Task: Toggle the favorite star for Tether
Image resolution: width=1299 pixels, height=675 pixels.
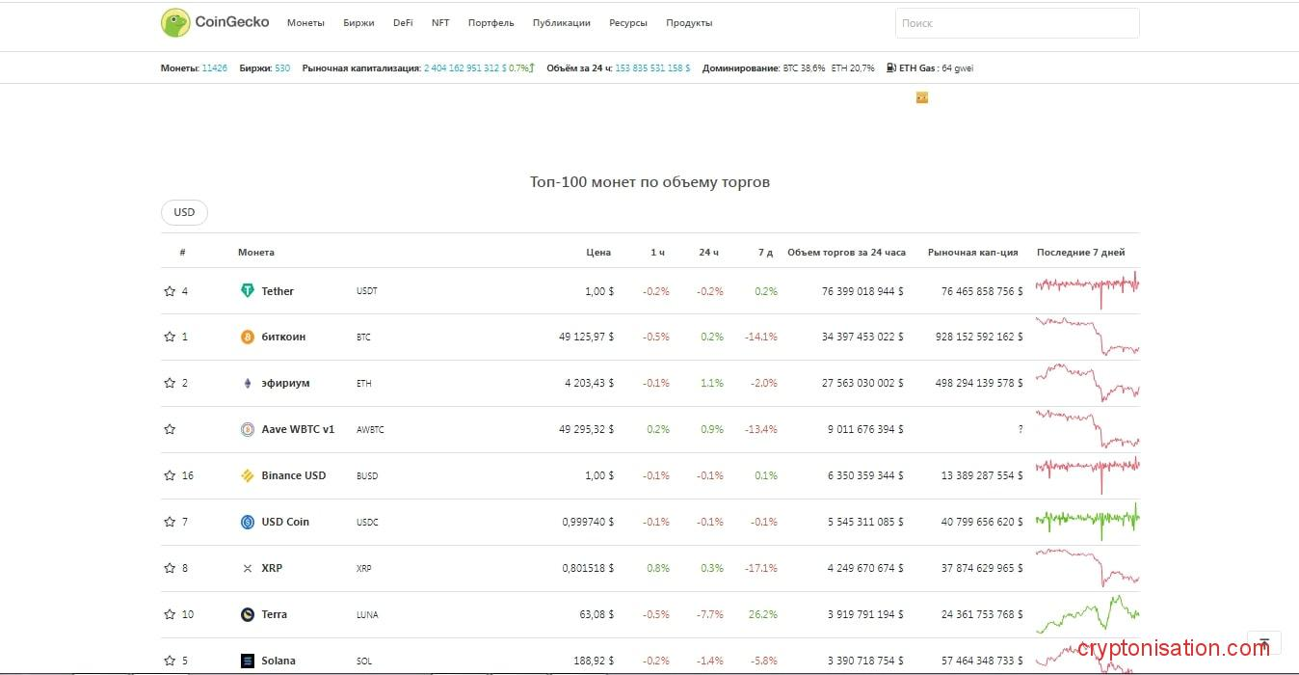Action: 170,291
